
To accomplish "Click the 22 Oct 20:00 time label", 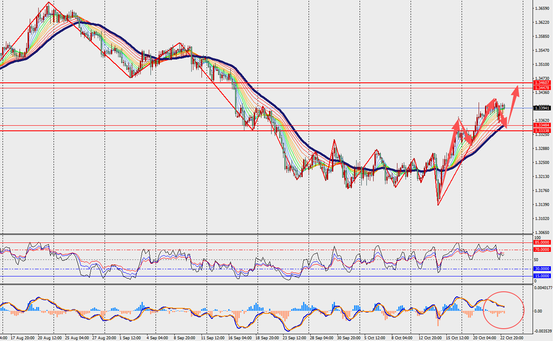I will tap(511, 338).
